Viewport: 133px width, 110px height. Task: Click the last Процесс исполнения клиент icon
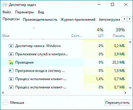11,87
